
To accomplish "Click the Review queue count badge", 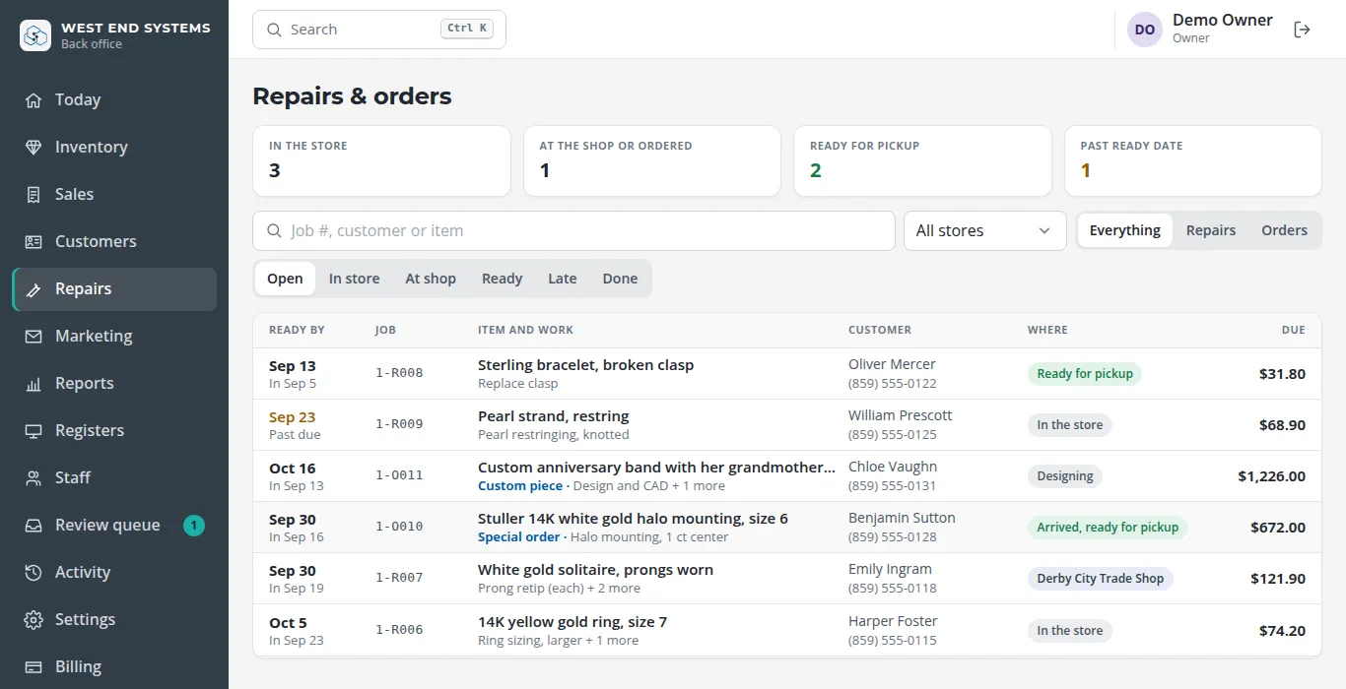I will (194, 526).
